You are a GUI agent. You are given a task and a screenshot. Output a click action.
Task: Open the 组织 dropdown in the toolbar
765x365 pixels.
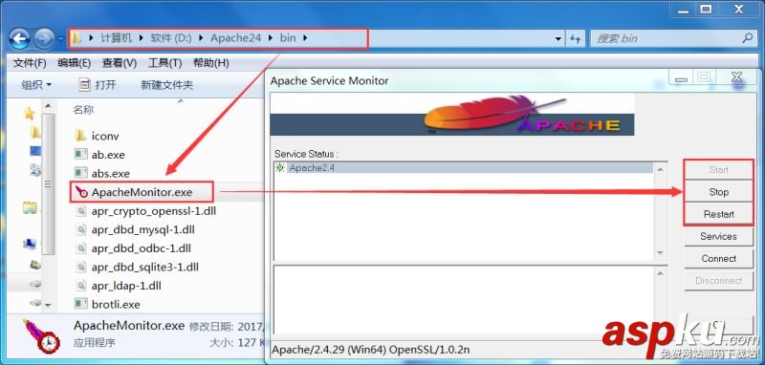(36, 85)
